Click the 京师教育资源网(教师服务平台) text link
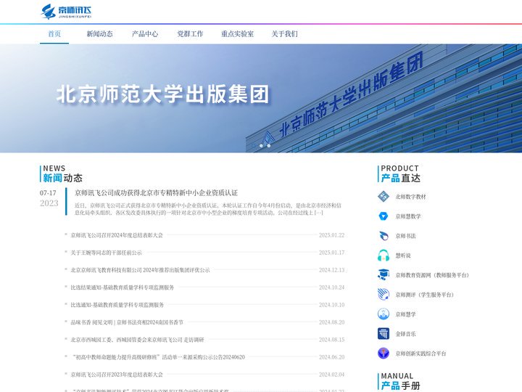 [x=432, y=275]
